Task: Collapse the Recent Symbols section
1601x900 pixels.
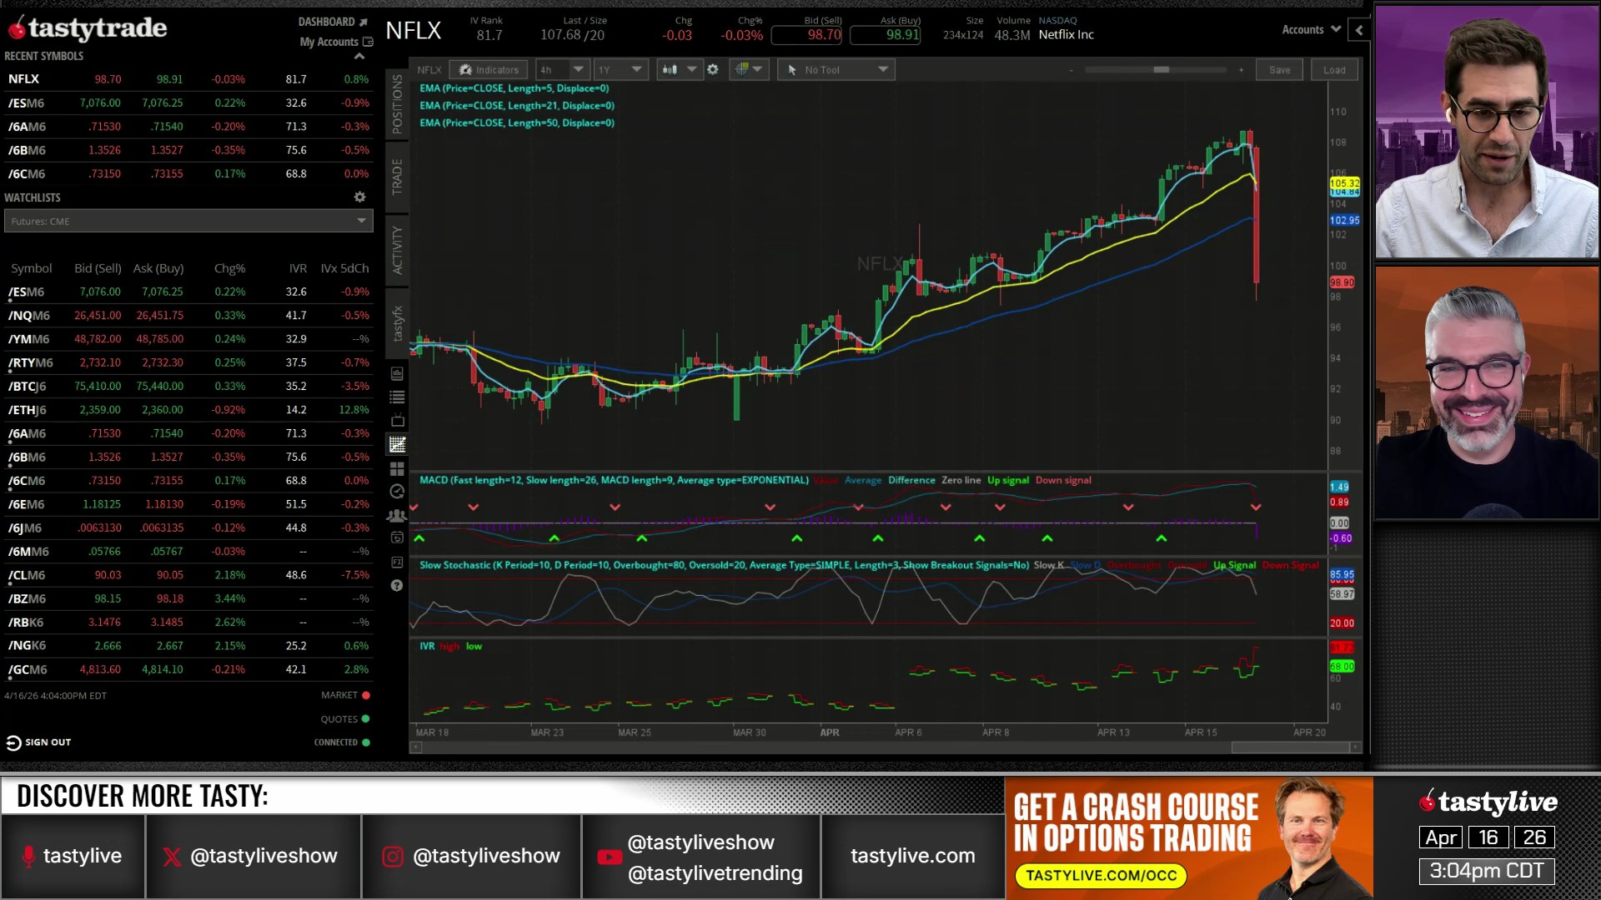Action: 359,56
